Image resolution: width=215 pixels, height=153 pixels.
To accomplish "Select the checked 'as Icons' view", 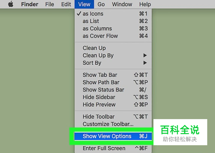I will coord(113,14).
